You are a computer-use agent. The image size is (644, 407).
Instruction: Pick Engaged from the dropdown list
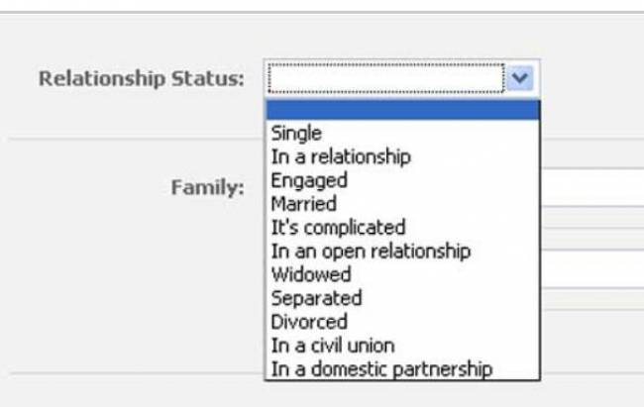309,180
